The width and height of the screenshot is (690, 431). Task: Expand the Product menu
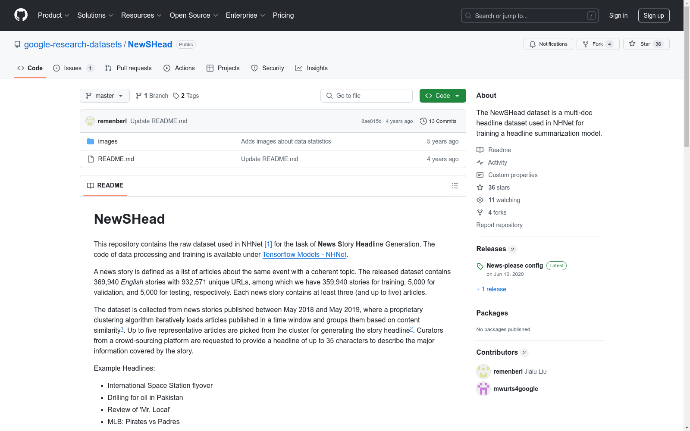(x=53, y=16)
